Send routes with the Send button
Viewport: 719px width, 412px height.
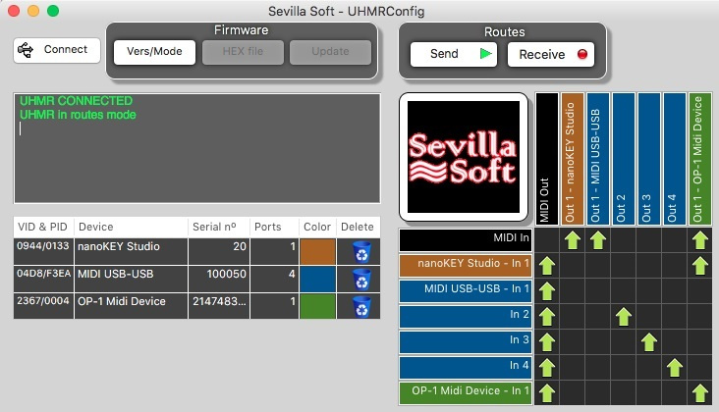coord(454,54)
